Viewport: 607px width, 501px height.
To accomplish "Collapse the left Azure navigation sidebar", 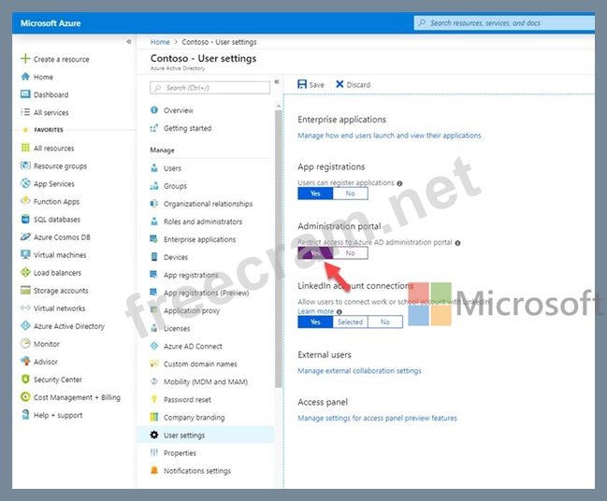I will [129, 42].
